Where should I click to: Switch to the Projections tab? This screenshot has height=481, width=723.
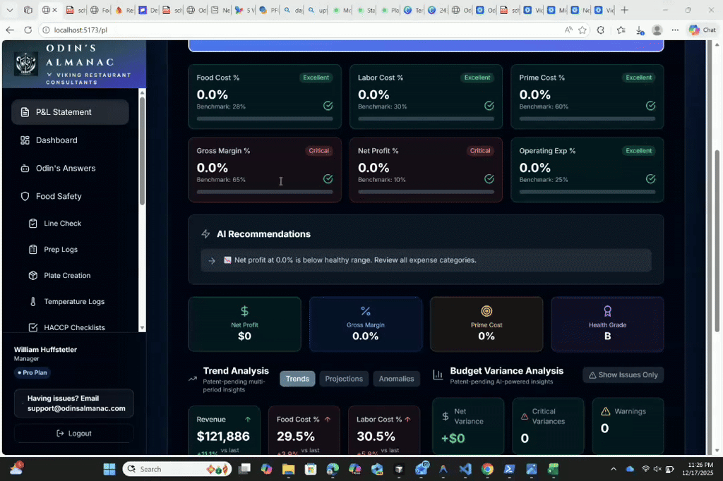coord(344,379)
